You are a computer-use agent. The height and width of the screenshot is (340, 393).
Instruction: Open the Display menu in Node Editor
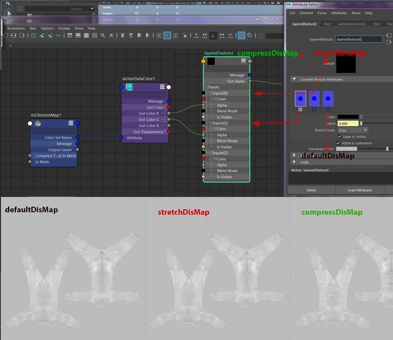coord(64,28)
